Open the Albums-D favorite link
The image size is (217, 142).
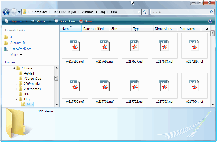click(x=18, y=43)
